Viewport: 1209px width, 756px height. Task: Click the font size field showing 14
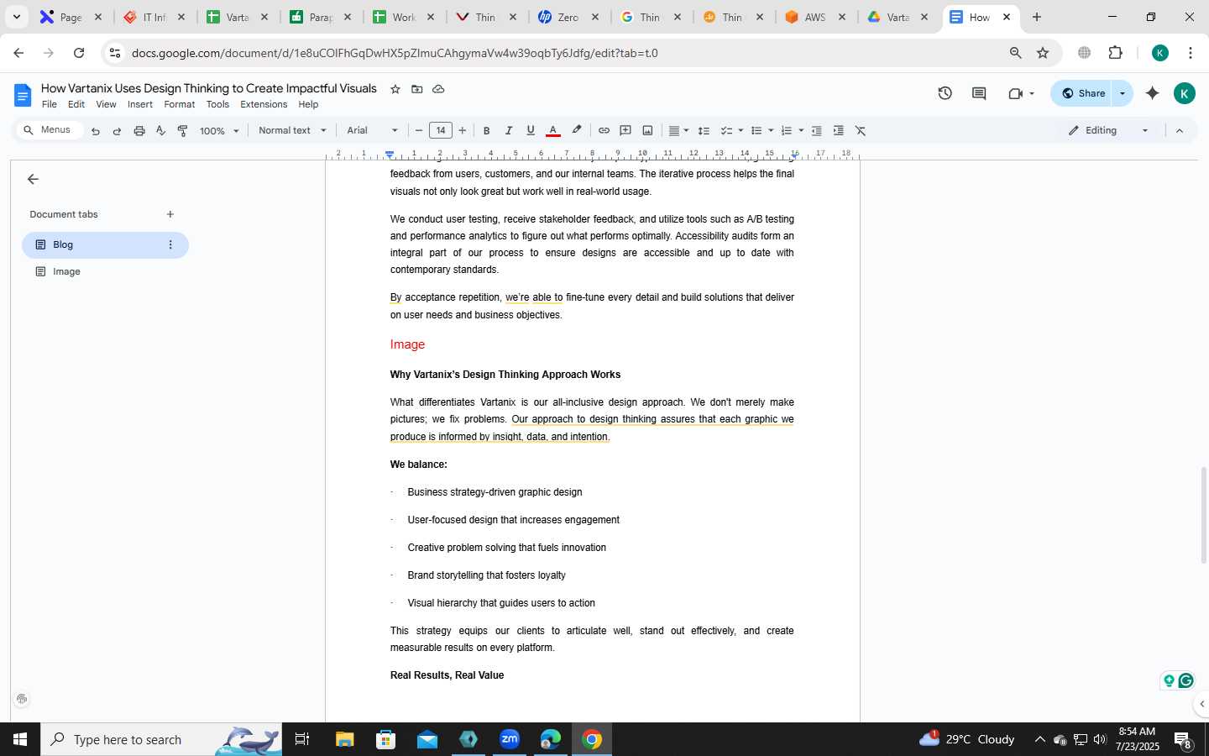[441, 131]
